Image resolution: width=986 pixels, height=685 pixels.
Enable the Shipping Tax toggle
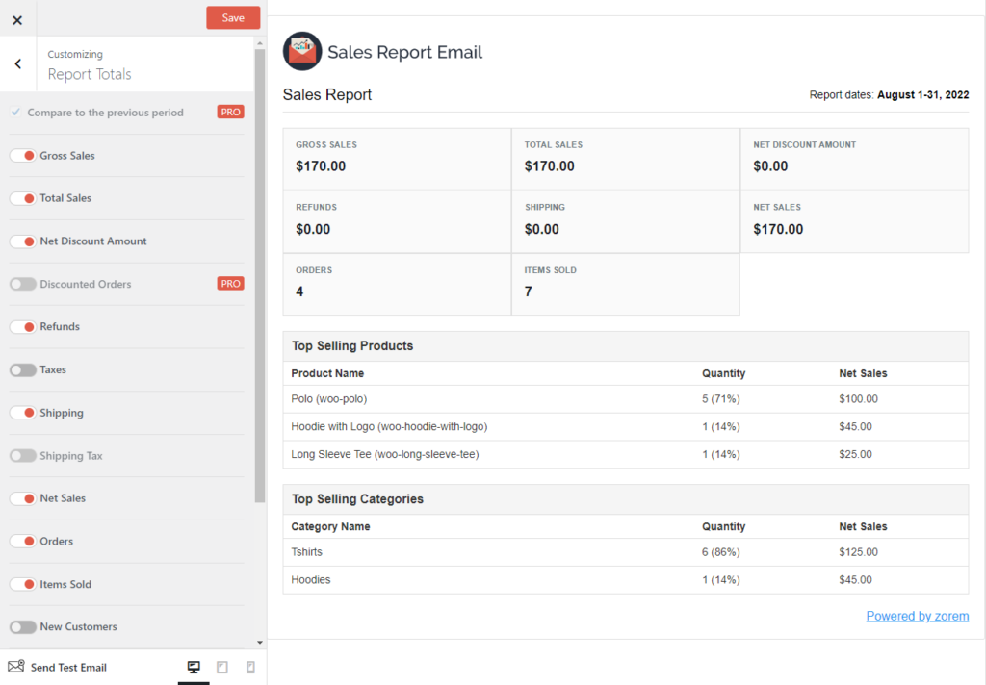tap(21, 455)
